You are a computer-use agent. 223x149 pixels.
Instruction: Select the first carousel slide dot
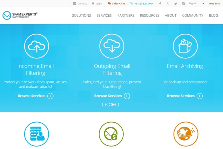pos(104,104)
